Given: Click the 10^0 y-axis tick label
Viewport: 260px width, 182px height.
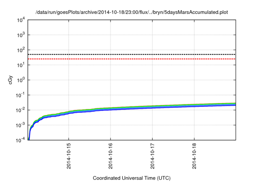Looking at the screenshot, I should pos(21,80).
